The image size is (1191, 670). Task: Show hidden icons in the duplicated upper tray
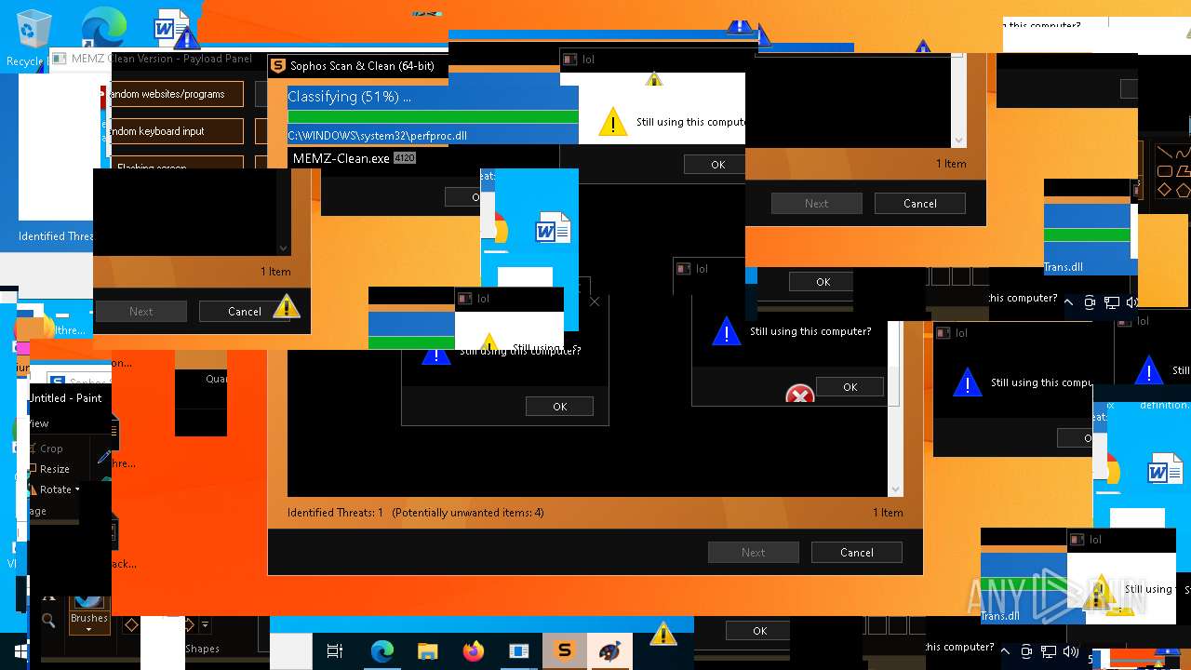coord(1068,302)
